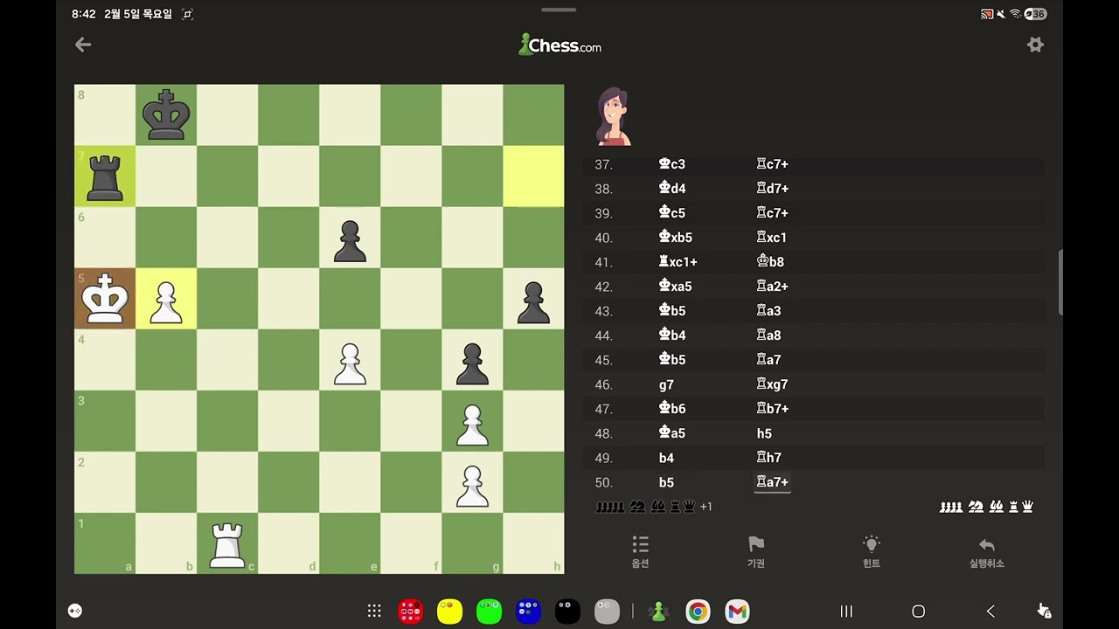
Task: Tap the highlighted empty h7 square
Action: [x=533, y=176]
